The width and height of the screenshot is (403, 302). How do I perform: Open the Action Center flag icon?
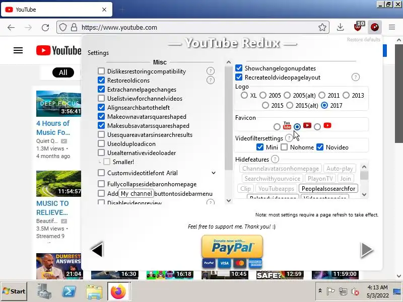click(x=330, y=291)
